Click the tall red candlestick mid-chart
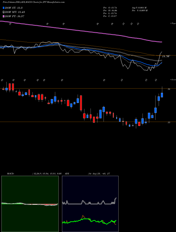The width and height of the screenshot is (176, 232). pos(81,103)
